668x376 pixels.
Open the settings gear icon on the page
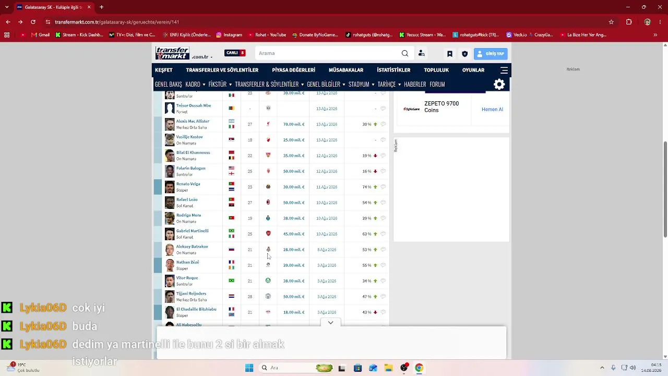tap(499, 84)
